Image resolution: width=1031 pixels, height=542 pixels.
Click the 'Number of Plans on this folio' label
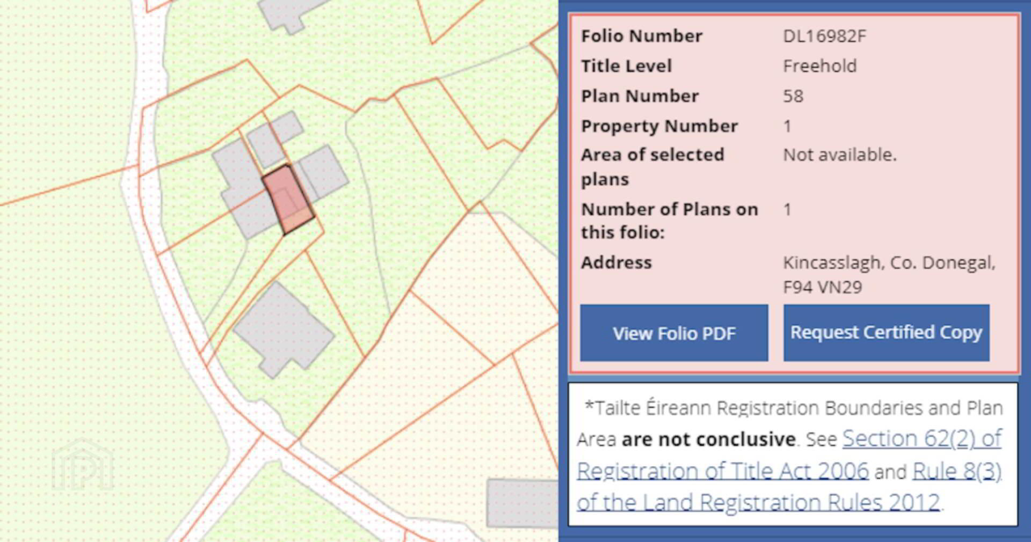coord(669,221)
